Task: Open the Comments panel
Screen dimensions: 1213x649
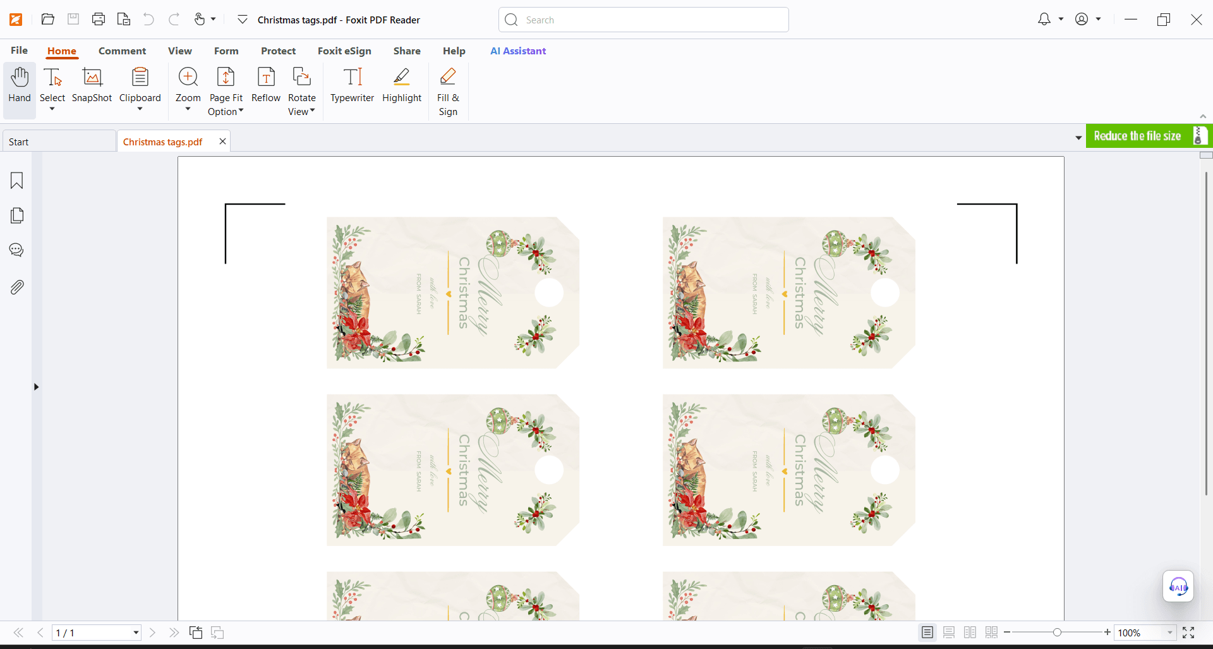Action: point(17,250)
